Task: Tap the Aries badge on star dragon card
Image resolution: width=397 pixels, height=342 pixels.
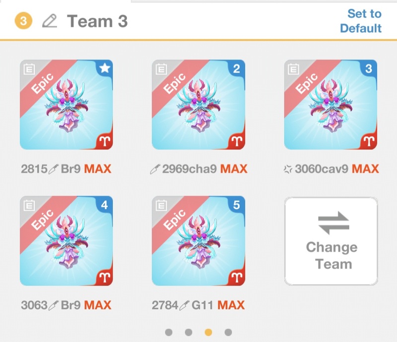Action: [105, 141]
